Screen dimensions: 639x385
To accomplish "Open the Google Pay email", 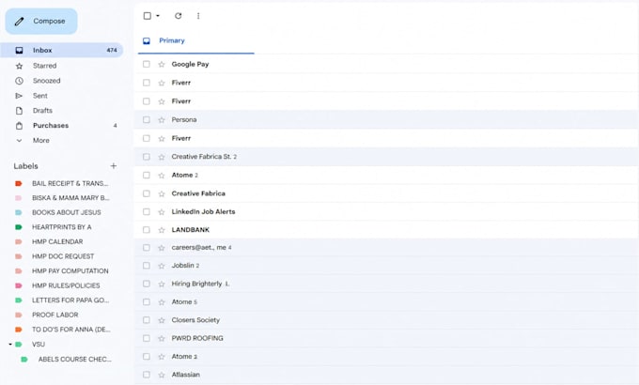I will coord(386,64).
